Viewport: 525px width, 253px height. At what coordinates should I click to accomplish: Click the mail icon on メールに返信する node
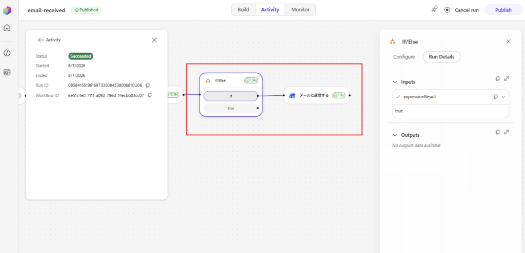point(292,95)
